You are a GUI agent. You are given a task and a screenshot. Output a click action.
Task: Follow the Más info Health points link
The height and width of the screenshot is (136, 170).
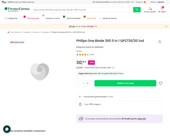point(142,119)
